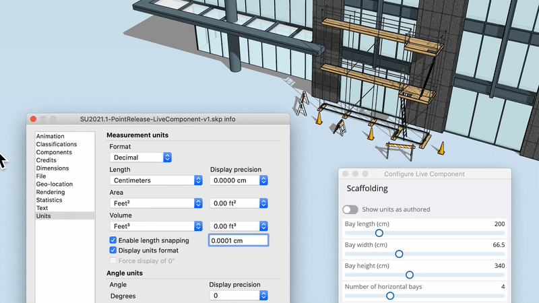
Task: Uncheck Display units format checkbox
Action: coord(113,250)
